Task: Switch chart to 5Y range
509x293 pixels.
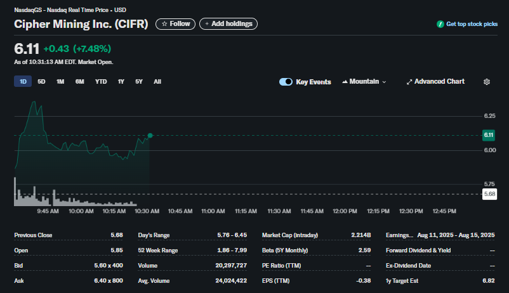Action: [x=139, y=81]
